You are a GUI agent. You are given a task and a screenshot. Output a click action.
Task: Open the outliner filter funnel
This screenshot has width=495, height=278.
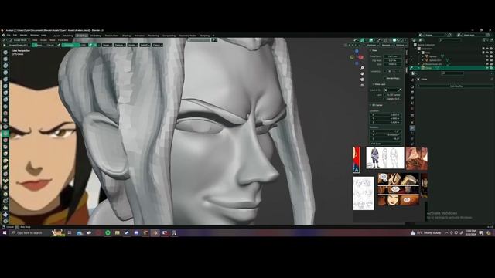click(x=484, y=40)
